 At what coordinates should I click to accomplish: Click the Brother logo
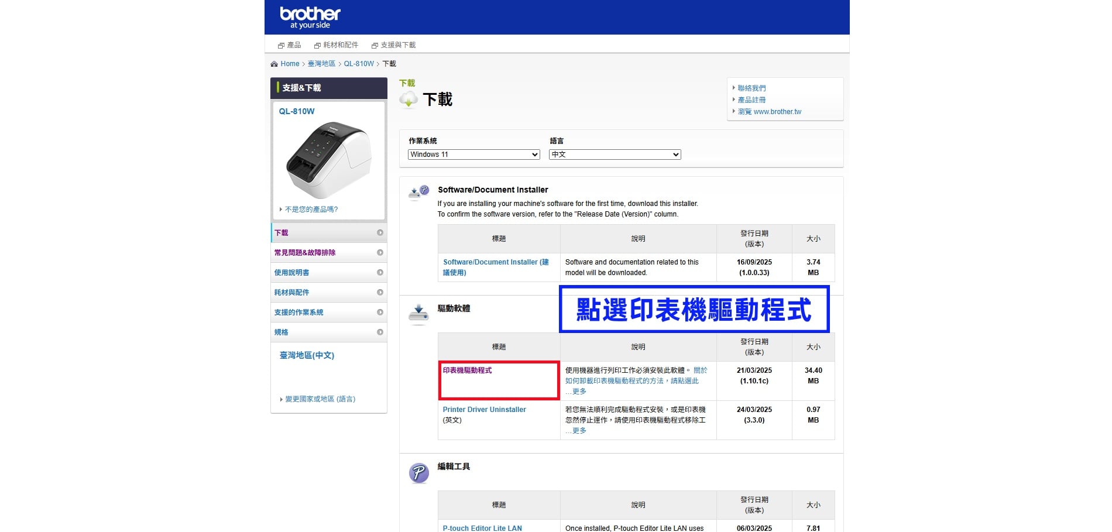click(310, 18)
